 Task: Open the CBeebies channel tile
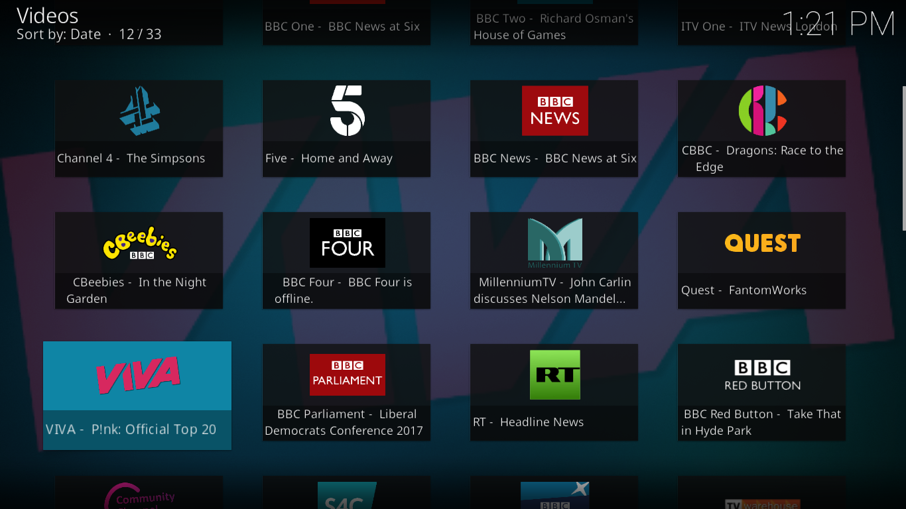pyautogui.click(x=139, y=260)
